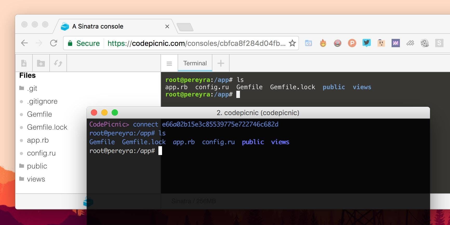450x225 pixels.
Task: Select the A Sinatra console browser tab
Action: [115, 26]
